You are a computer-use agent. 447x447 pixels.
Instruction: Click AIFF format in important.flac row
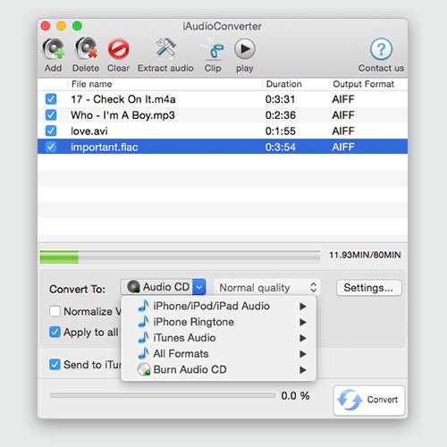343,147
